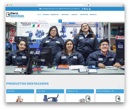Click the (01) 4837741 phone number
Viewport: 130px width, 110px height.
coord(75,9)
